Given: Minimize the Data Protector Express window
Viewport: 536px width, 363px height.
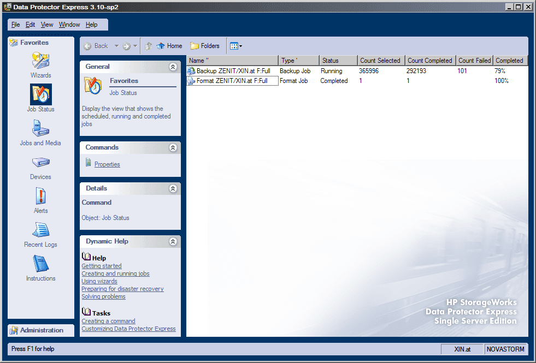Looking at the screenshot, I should [510, 7].
